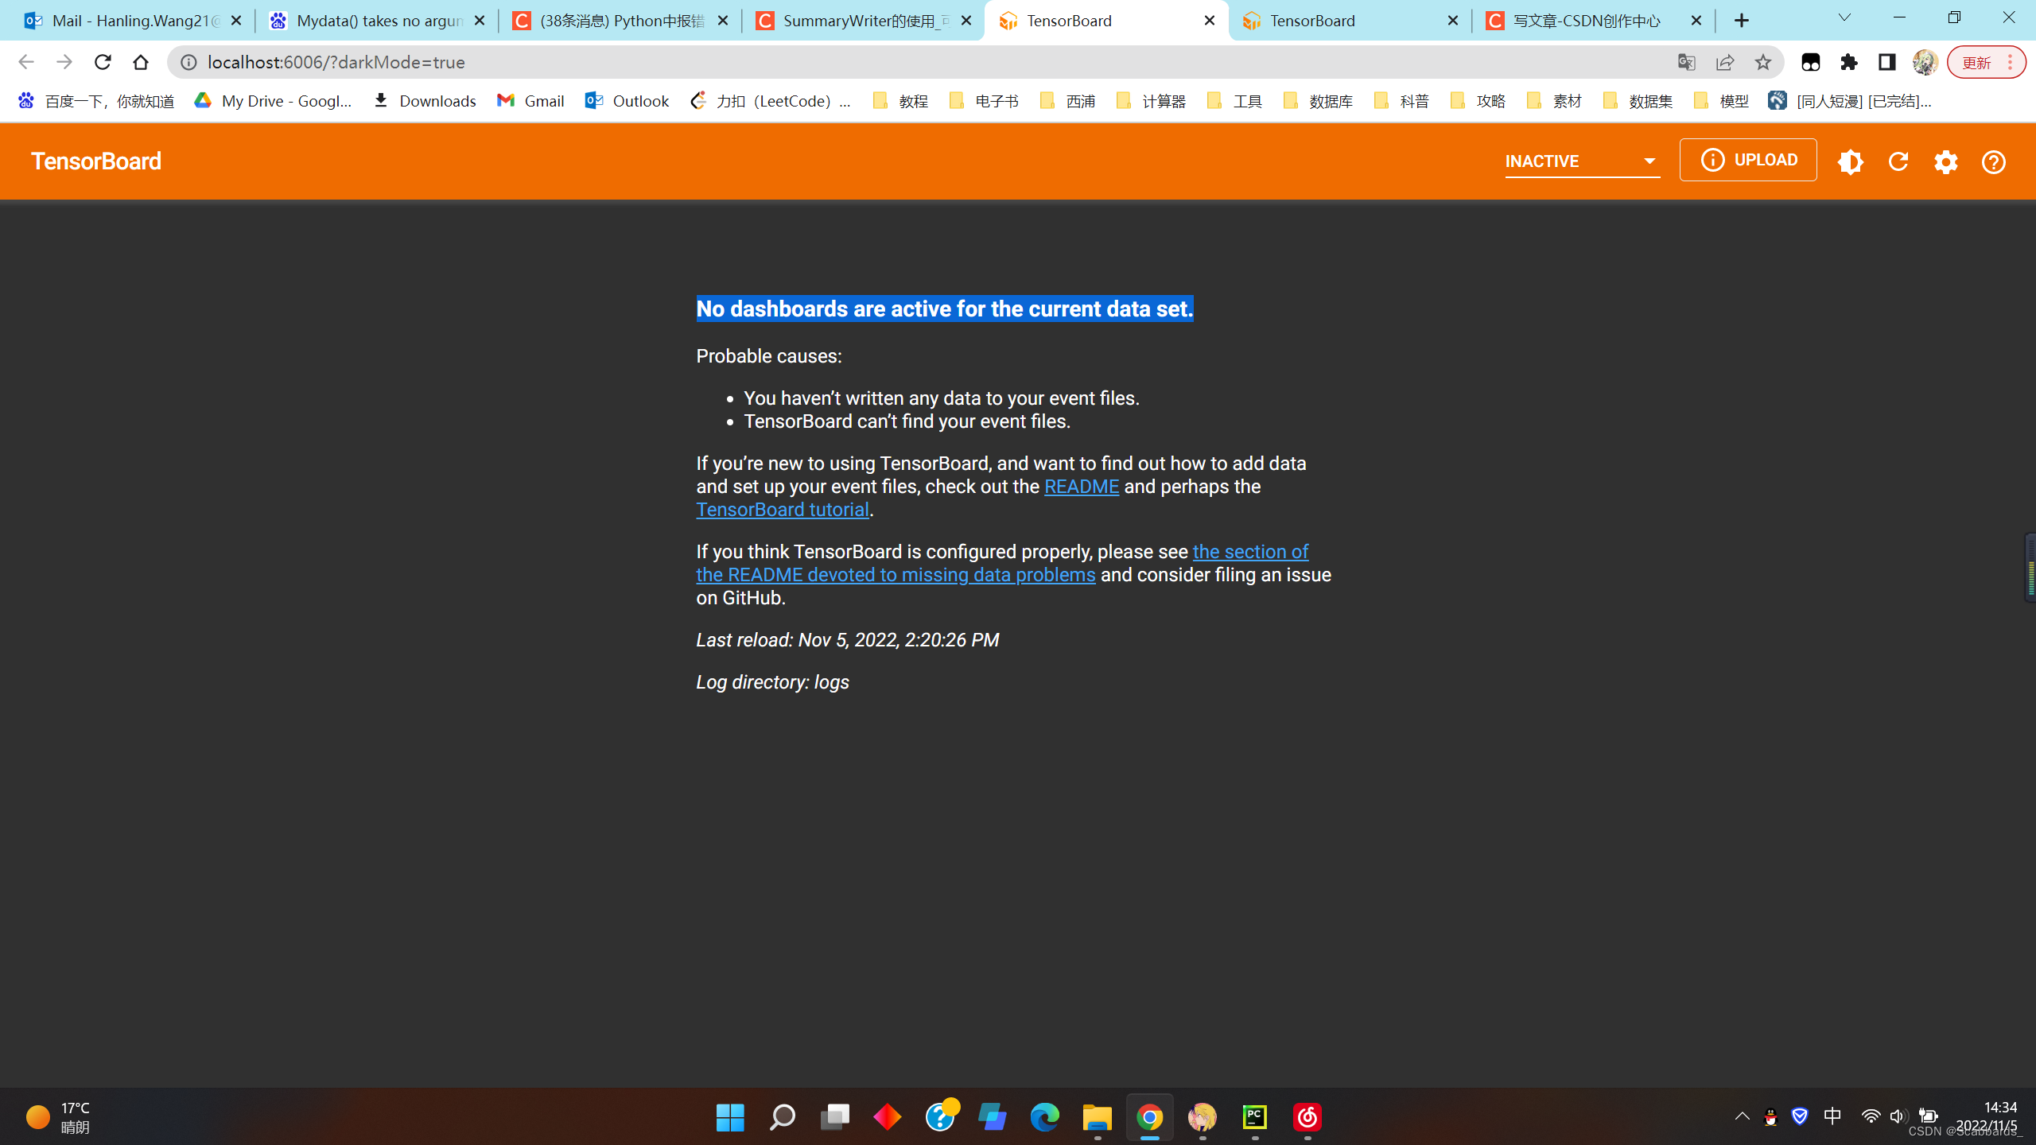Click the UPLOAD button
Viewport: 2036px width, 1145px height.
[1748, 160]
